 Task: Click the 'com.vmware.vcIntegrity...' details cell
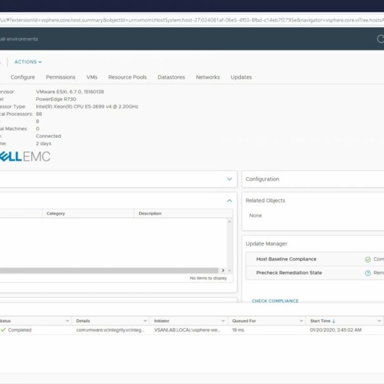click(x=110, y=330)
